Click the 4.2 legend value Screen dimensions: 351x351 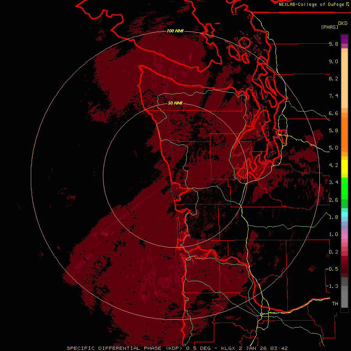point(333,165)
